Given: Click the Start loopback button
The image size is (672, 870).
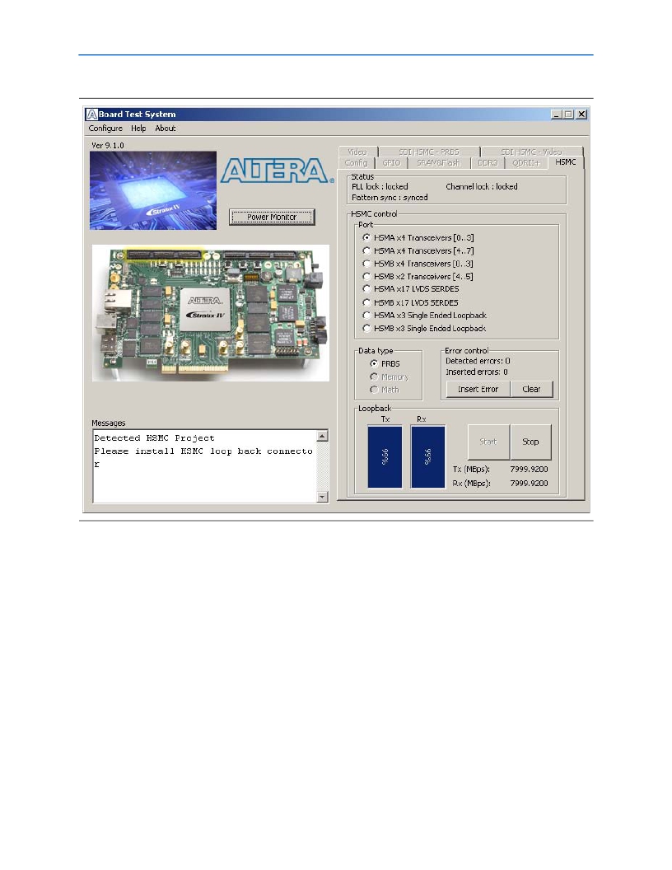Looking at the screenshot, I should [x=488, y=442].
